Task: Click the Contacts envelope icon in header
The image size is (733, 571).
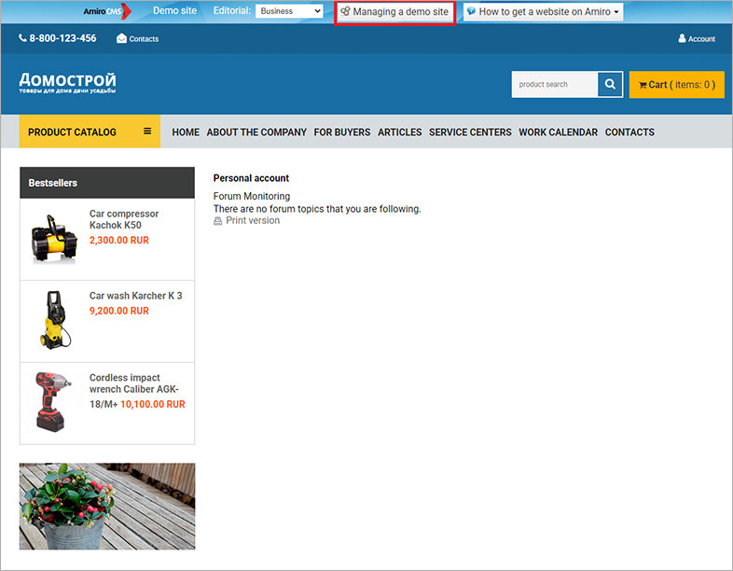Action: point(121,38)
